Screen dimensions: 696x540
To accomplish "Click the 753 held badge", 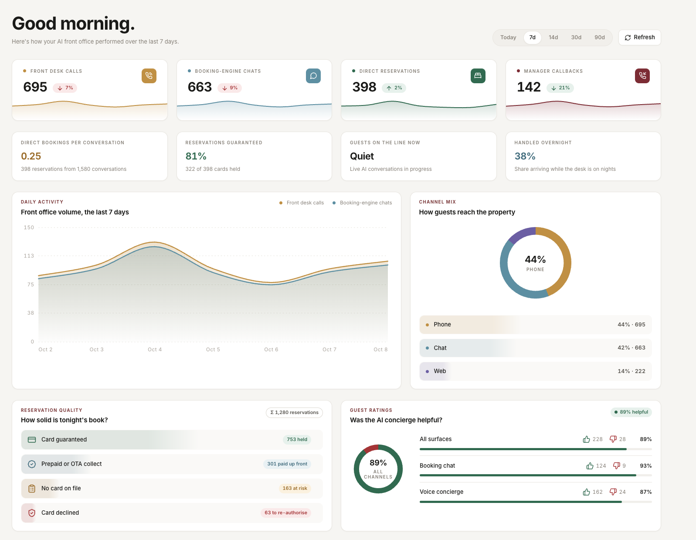I will pyautogui.click(x=297, y=440).
